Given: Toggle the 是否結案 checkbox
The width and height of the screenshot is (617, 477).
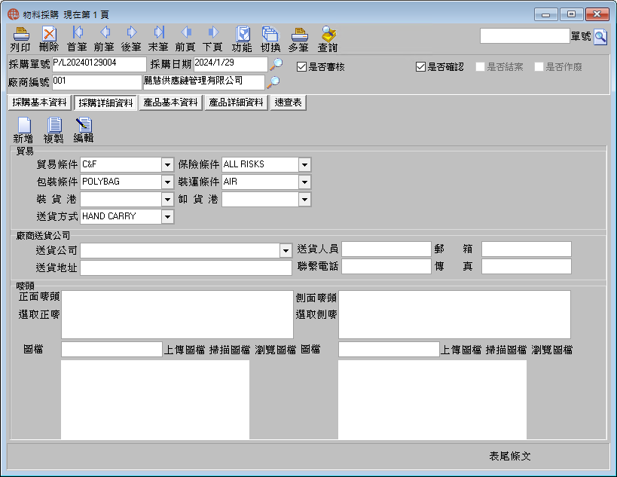Looking at the screenshot, I should (480, 66).
